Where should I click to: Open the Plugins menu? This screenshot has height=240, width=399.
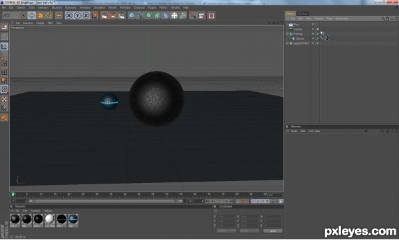click(x=152, y=7)
